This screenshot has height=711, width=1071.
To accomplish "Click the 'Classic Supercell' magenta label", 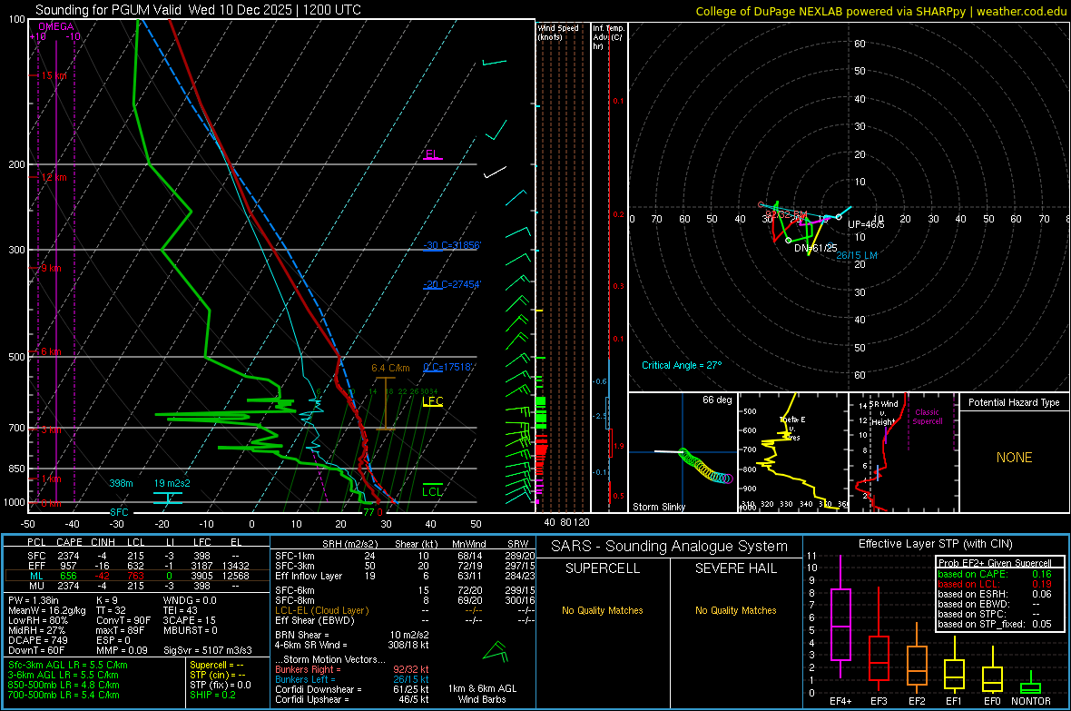I will click(927, 417).
